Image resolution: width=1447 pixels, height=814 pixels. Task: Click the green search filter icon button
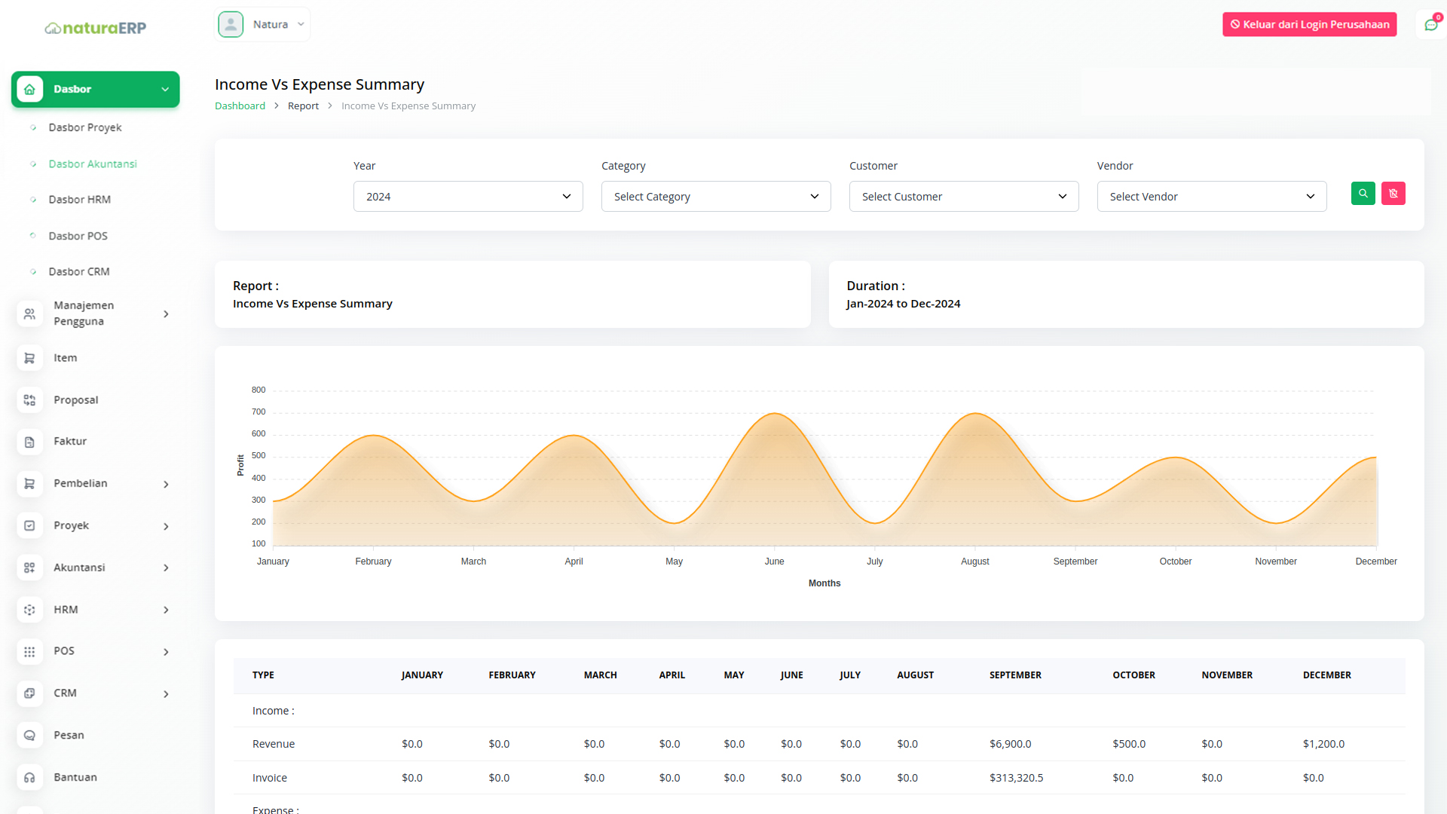tap(1363, 194)
